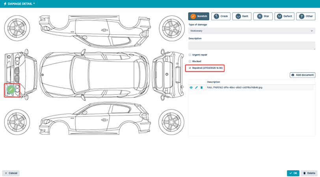Click Add document button
Image resolution: width=320 pixels, height=177 pixels.
[302, 75]
